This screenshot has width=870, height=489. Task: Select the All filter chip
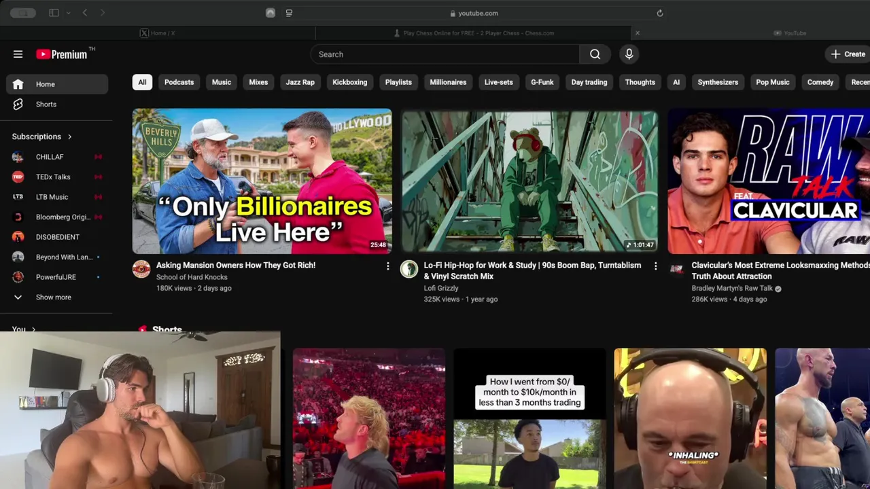tap(142, 82)
